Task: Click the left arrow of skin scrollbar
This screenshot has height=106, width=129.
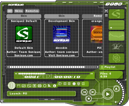Action: point(8,67)
